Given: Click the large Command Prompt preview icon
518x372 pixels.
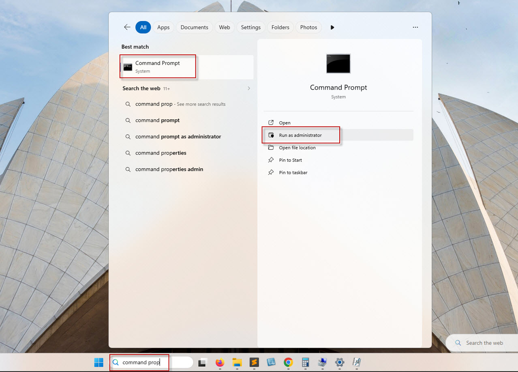Looking at the screenshot, I should [338, 64].
